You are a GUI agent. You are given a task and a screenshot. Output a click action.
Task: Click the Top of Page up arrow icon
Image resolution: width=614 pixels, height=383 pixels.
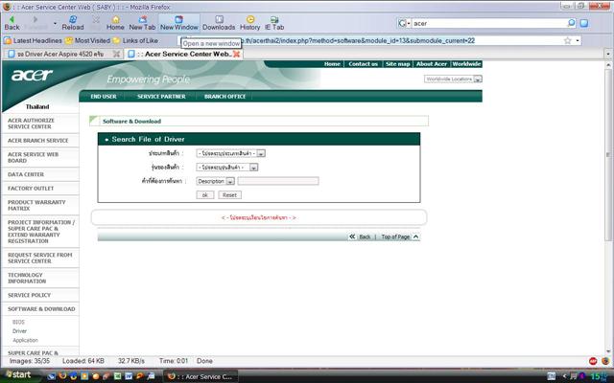(x=415, y=237)
